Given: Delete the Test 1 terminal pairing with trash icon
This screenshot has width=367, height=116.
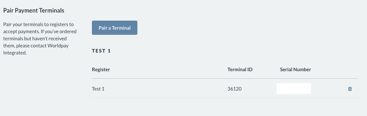Looking at the screenshot, I should [350, 89].
